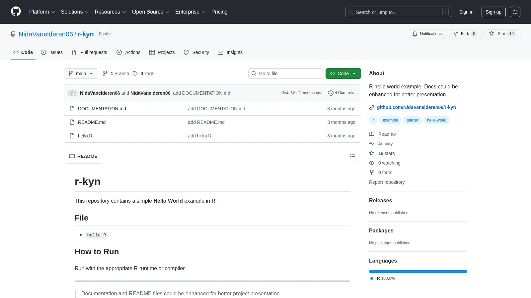Click the R 100.0% language entry
531x298 pixels.
(383, 278)
